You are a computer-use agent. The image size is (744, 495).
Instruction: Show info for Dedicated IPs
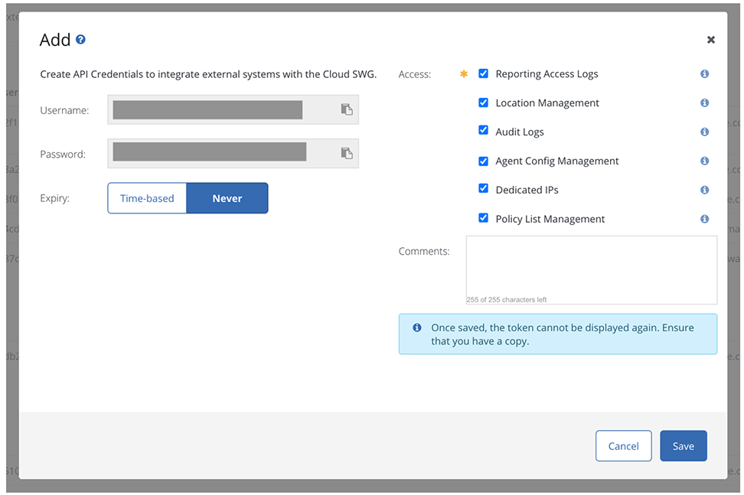(x=704, y=190)
